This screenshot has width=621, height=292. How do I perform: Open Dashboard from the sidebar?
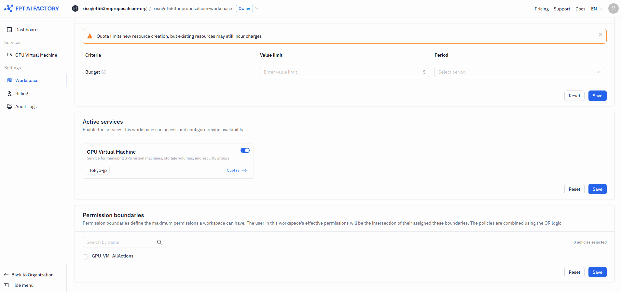click(x=26, y=30)
